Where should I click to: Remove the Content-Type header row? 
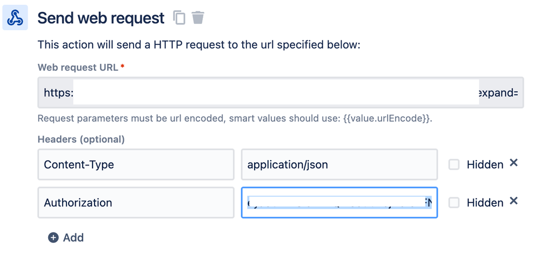(514, 163)
